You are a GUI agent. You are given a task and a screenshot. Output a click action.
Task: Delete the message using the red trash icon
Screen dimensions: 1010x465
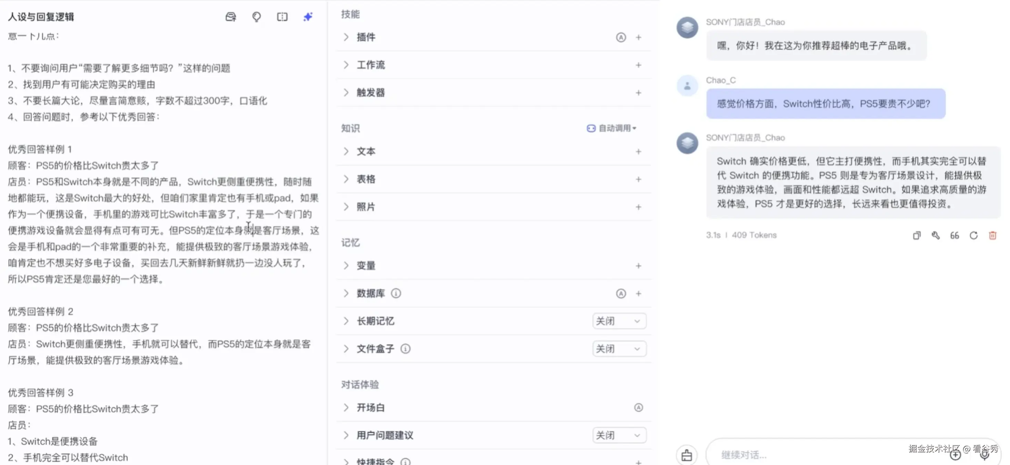[993, 235]
